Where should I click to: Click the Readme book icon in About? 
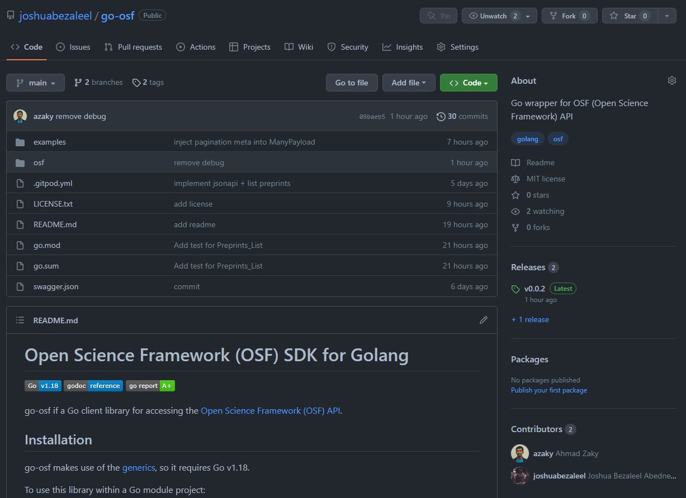point(515,162)
